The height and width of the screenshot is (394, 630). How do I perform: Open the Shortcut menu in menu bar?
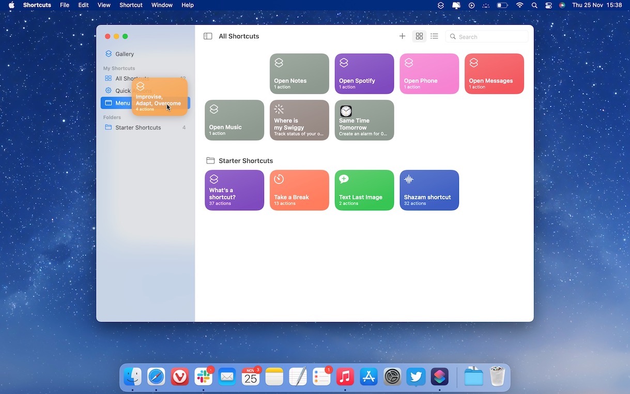coord(131,5)
